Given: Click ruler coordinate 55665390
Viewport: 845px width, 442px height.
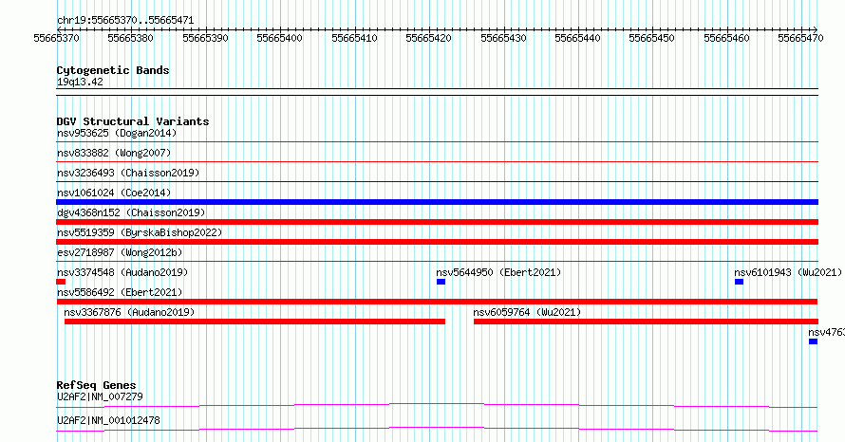Looking at the screenshot, I should 205,38.
